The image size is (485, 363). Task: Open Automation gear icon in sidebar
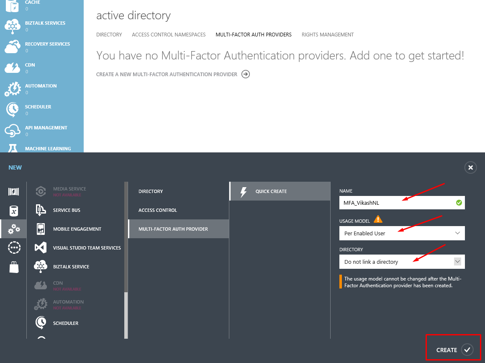pos(13,89)
